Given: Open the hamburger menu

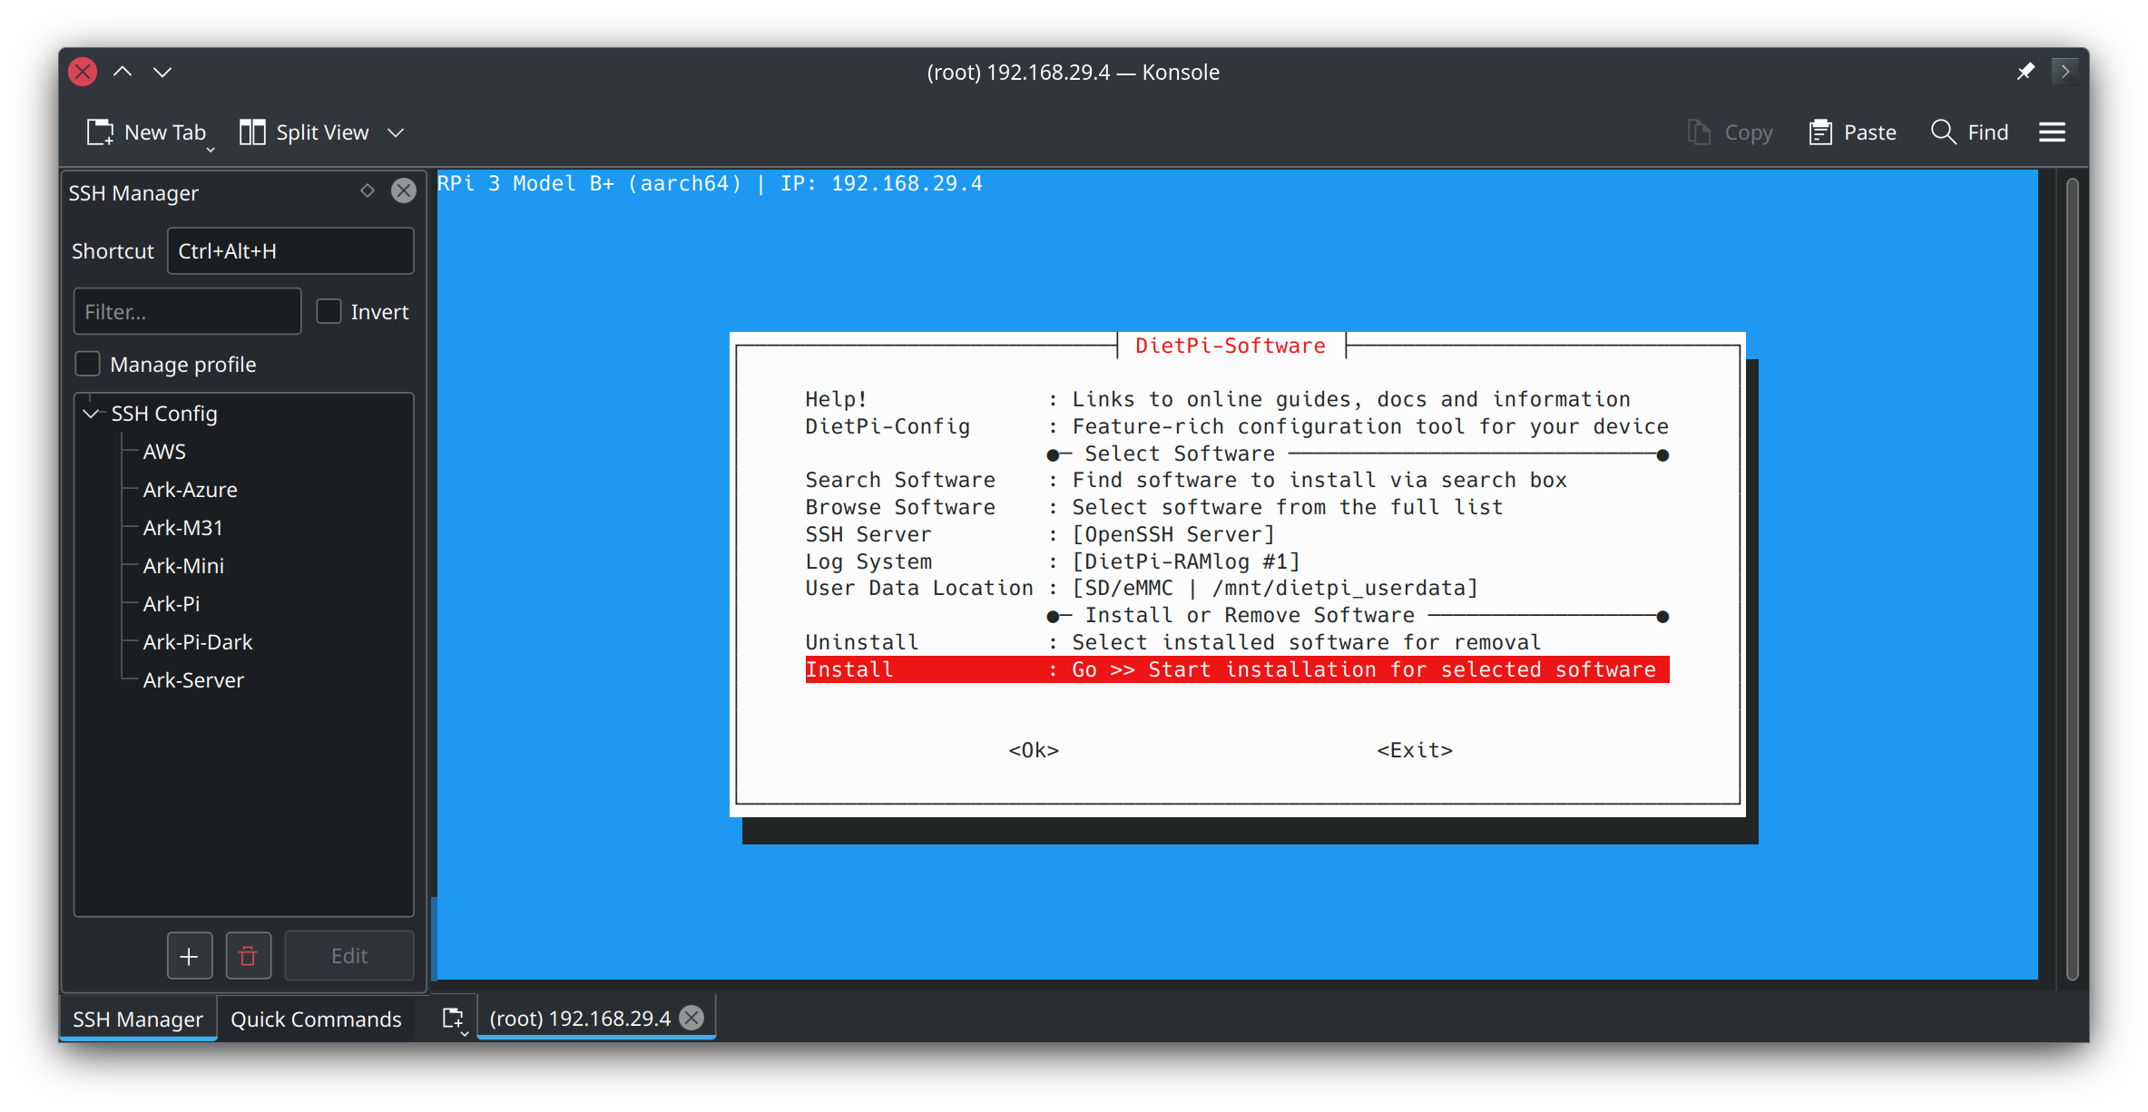Looking at the screenshot, I should tap(2052, 132).
